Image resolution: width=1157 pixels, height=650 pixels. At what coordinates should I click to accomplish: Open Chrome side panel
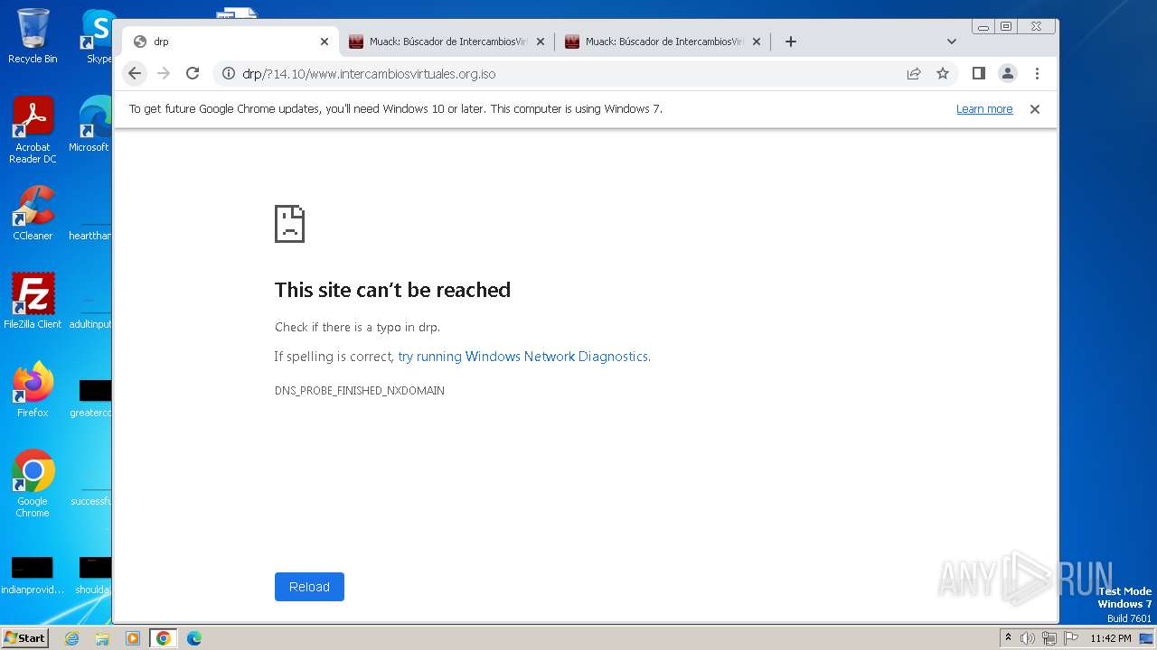pyautogui.click(x=978, y=73)
